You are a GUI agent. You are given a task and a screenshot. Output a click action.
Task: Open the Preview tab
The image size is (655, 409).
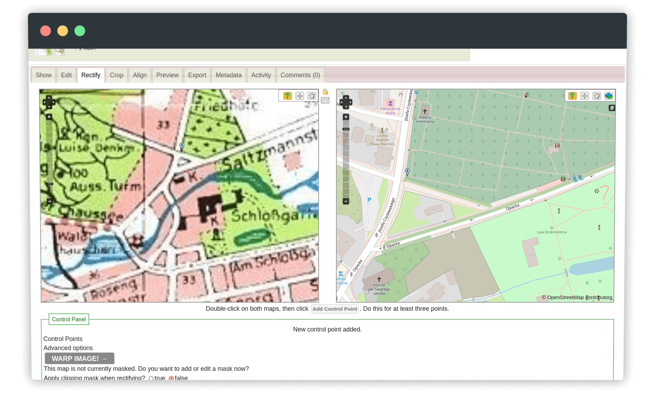(167, 75)
